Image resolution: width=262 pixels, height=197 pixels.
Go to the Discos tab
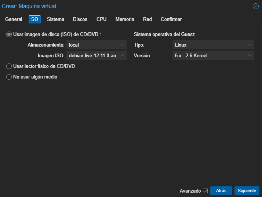point(80,19)
